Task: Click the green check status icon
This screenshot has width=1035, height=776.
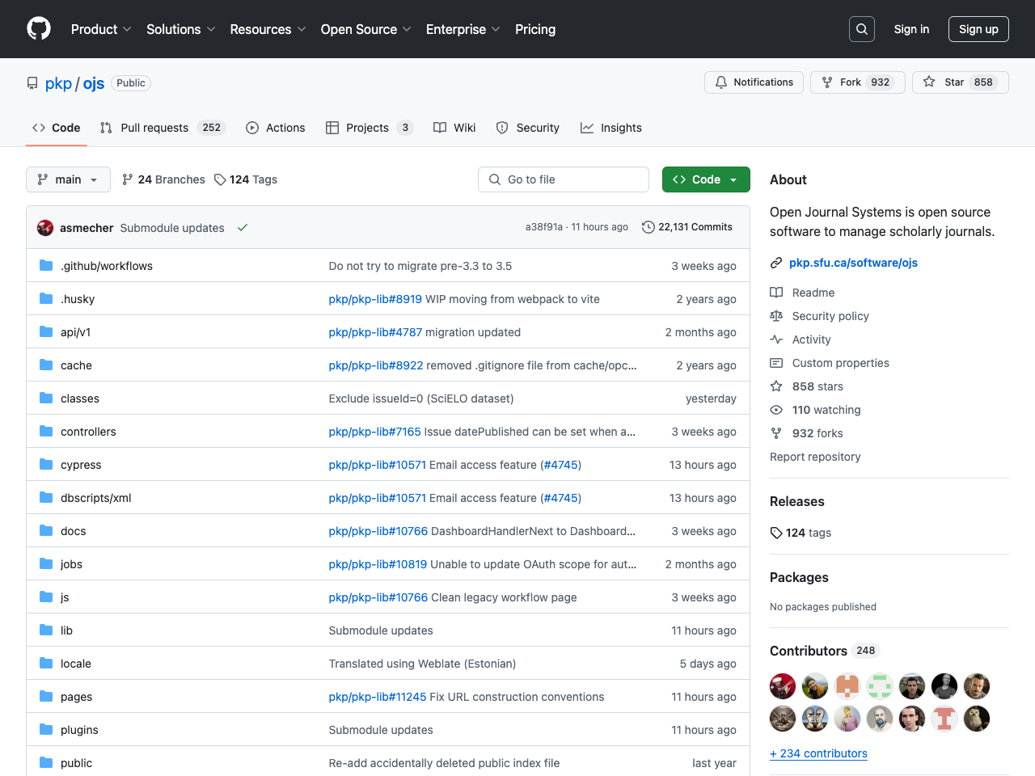Action: coord(243,228)
